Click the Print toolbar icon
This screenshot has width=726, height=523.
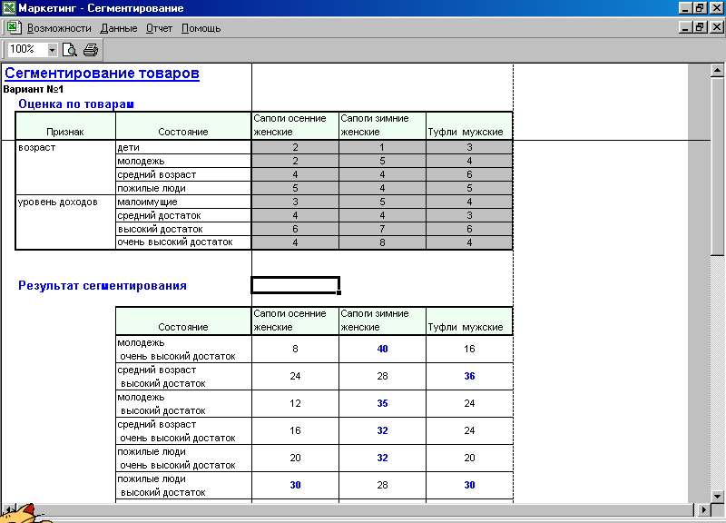pos(91,49)
